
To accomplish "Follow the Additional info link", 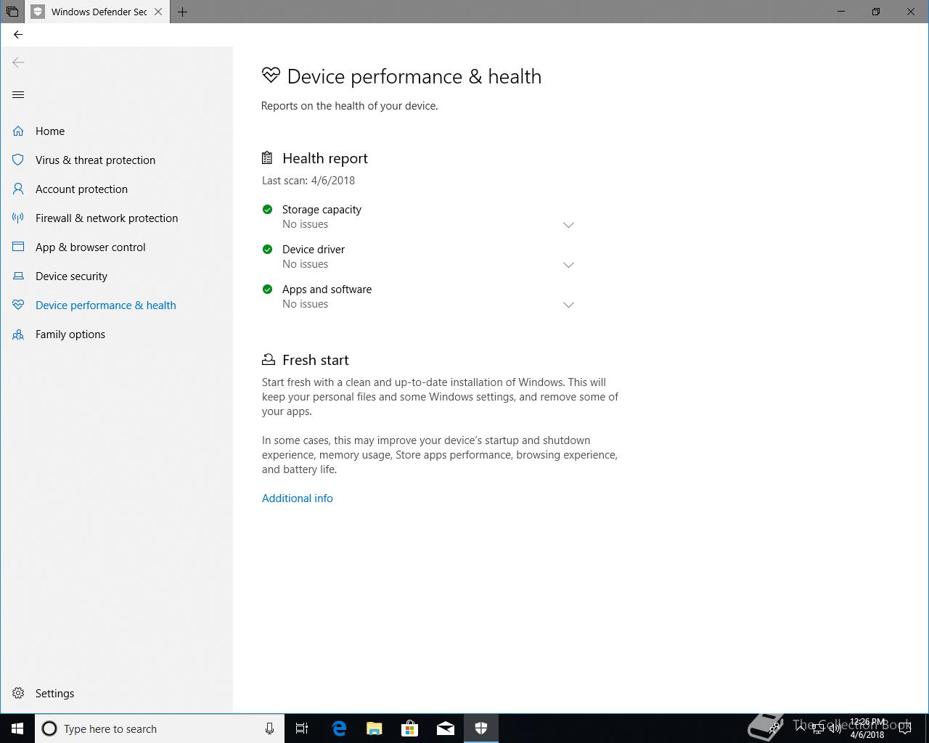I will click(298, 498).
